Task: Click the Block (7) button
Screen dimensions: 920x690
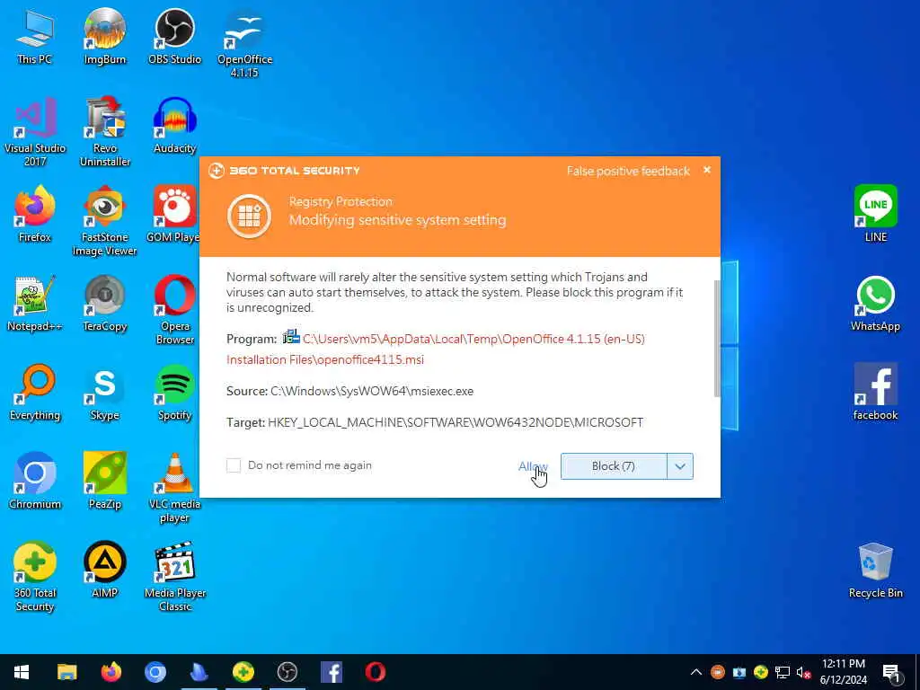Action: click(613, 466)
